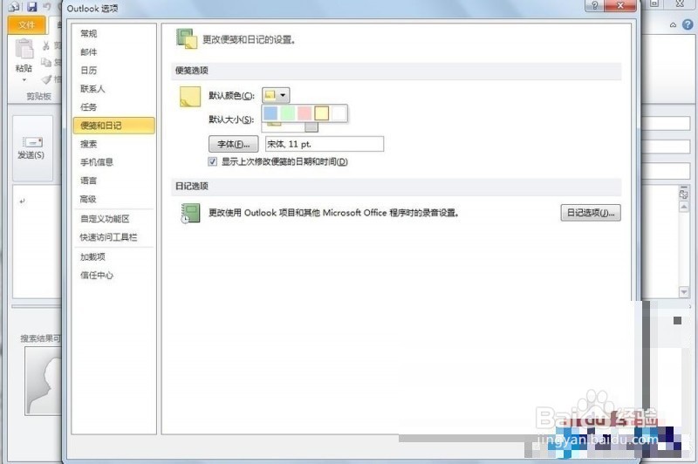Open the 任务 options category
This screenshot has width=698, height=464.
point(113,107)
